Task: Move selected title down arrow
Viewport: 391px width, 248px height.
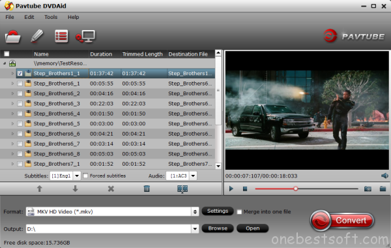Action: coord(75,189)
